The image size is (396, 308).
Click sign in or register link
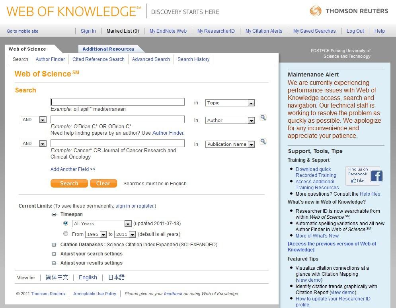[x=135, y=206]
